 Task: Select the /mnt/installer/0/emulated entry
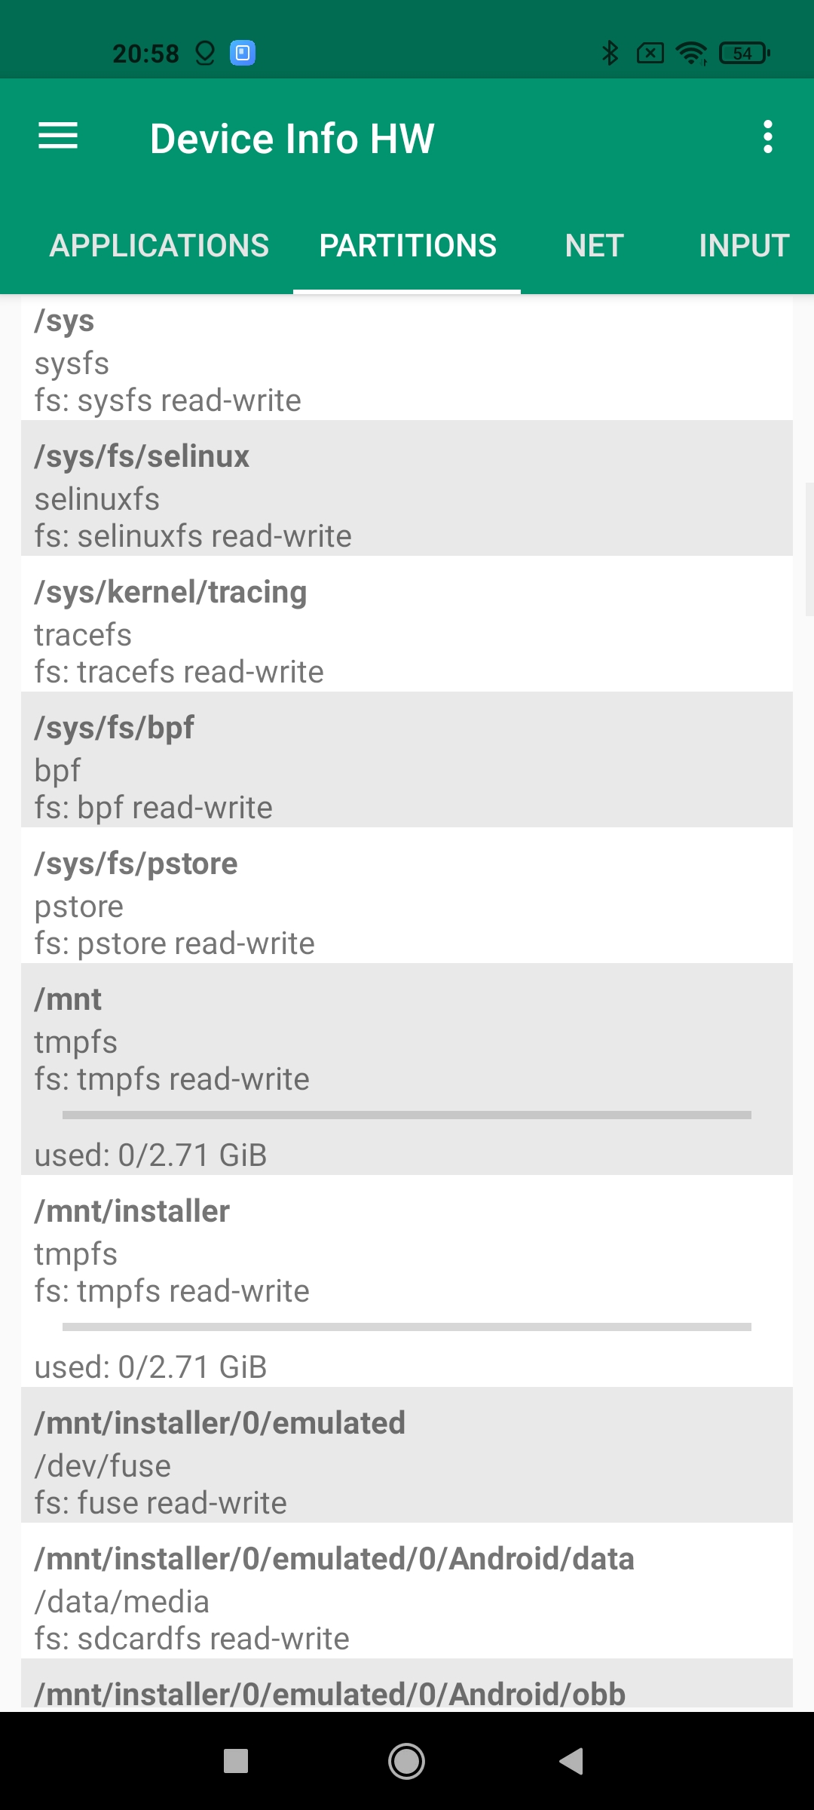pyautogui.click(x=407, y=1456)
